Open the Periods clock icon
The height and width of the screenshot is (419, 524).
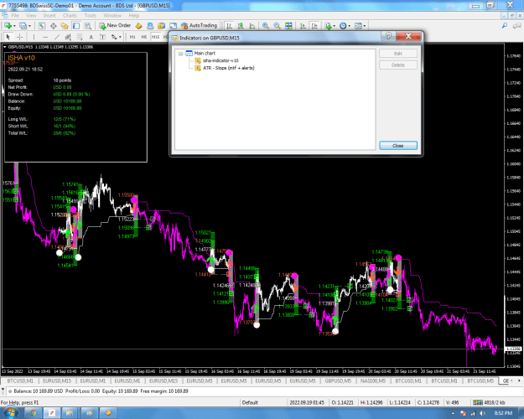pos(343,26)
